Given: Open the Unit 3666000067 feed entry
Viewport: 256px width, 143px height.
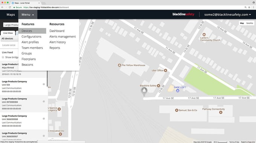Looking at the screenshot, I should point(24,135).
